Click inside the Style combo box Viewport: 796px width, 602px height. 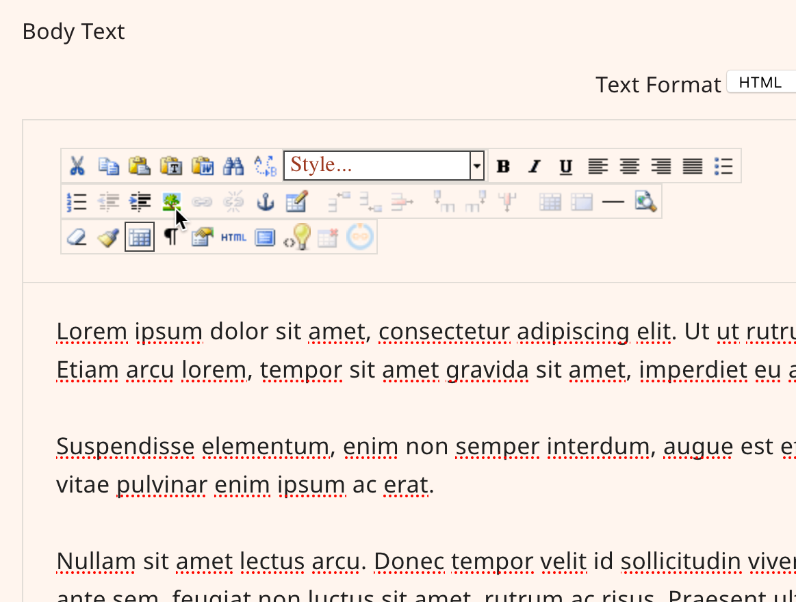click(376, 166)
